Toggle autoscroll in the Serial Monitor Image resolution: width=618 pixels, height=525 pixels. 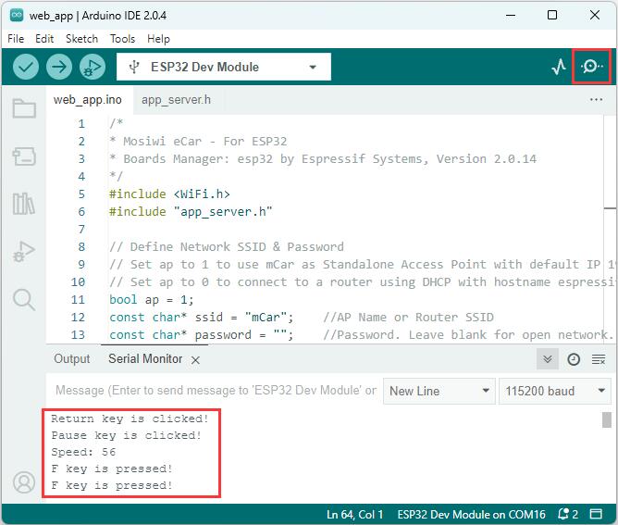pos(548,359)
